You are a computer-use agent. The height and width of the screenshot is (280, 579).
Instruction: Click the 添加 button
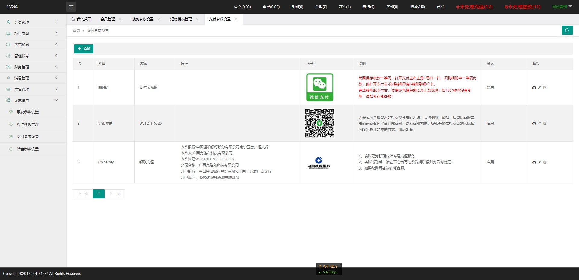coord(84,49)
